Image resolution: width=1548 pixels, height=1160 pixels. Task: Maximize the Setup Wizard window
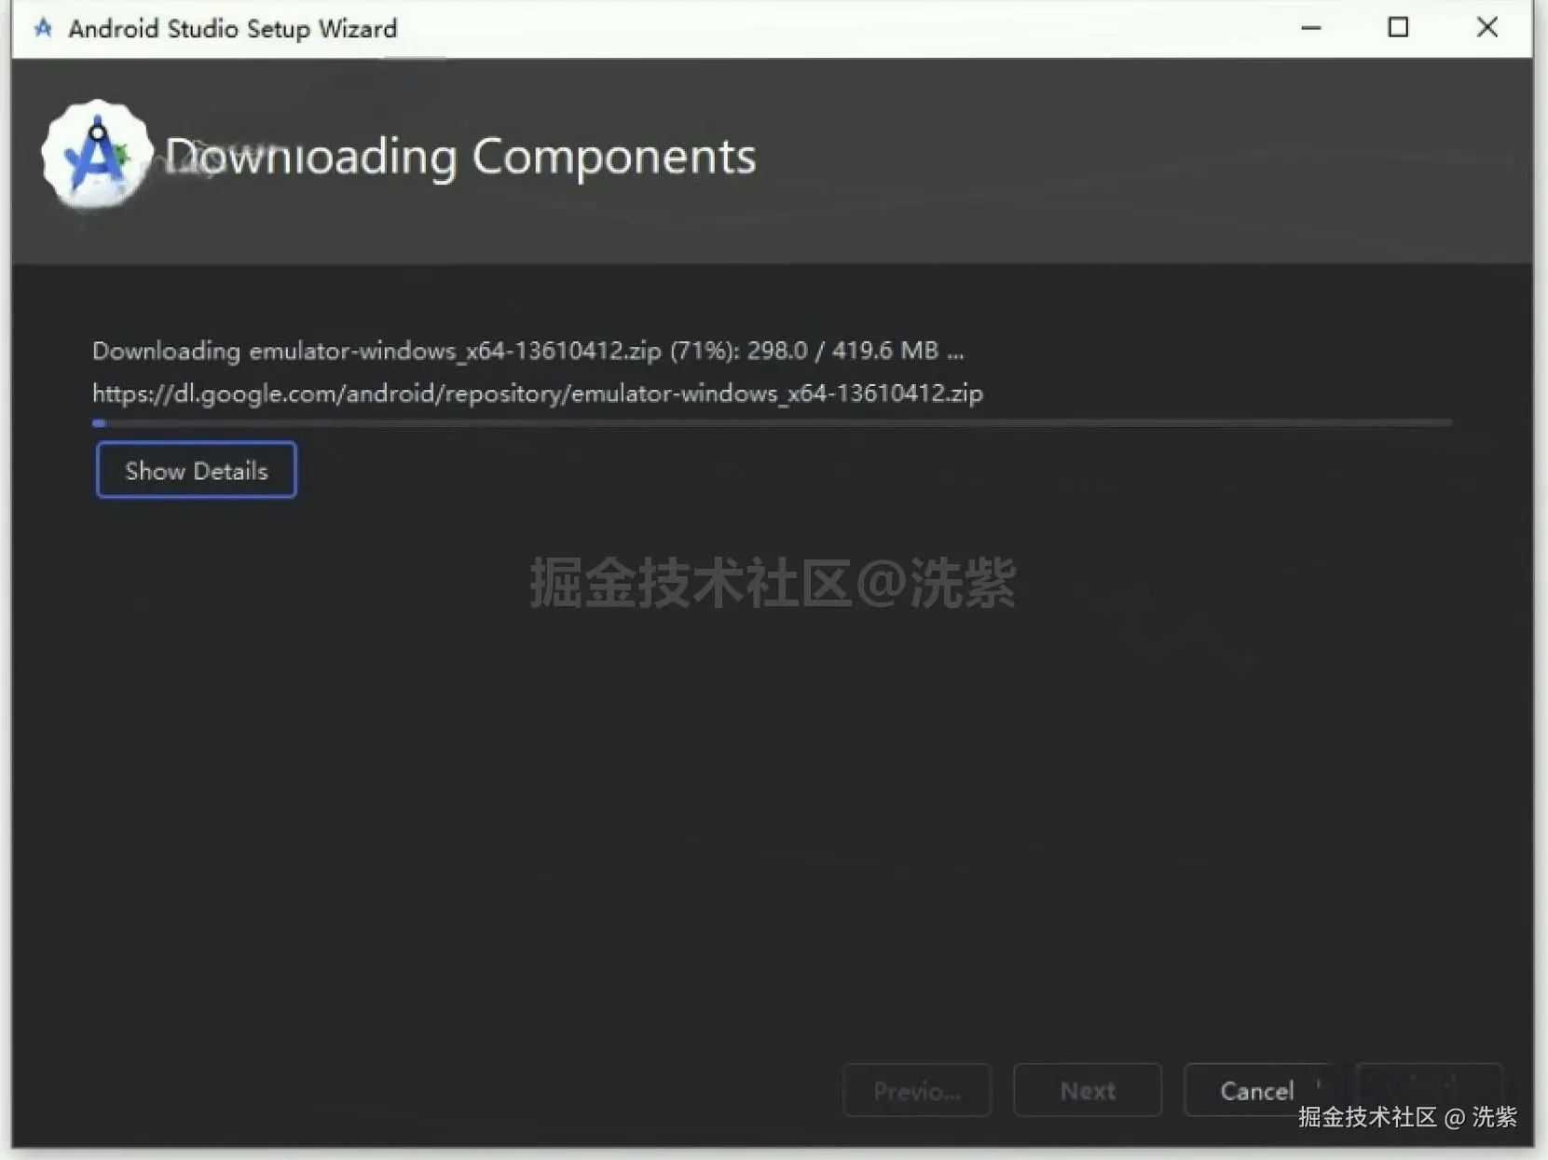click(1398, 28)
